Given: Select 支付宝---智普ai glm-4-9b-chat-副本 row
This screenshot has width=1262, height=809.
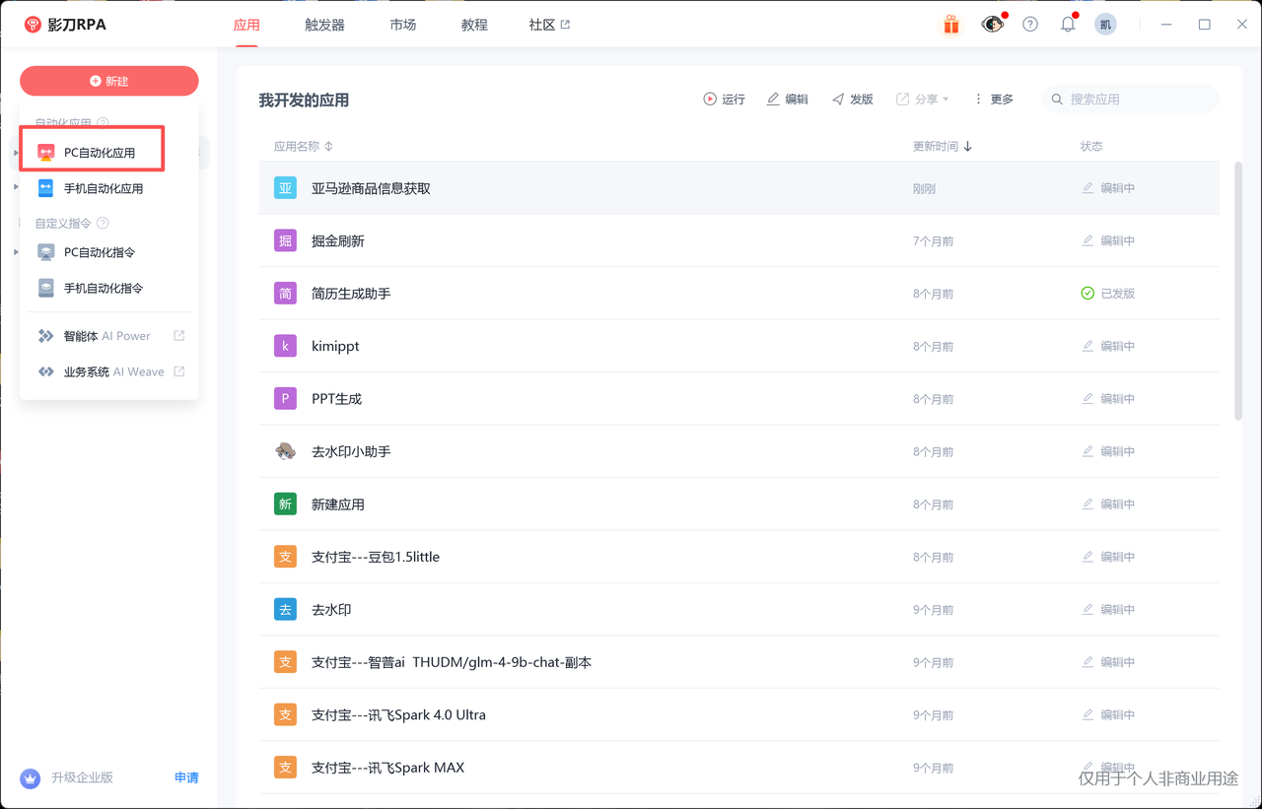Looking at the screenshot, I should click(x=738, y=662).
